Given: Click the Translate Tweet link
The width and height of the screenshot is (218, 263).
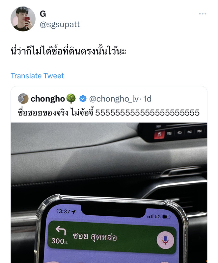Looking at the screenshot, I should point(37,76).
